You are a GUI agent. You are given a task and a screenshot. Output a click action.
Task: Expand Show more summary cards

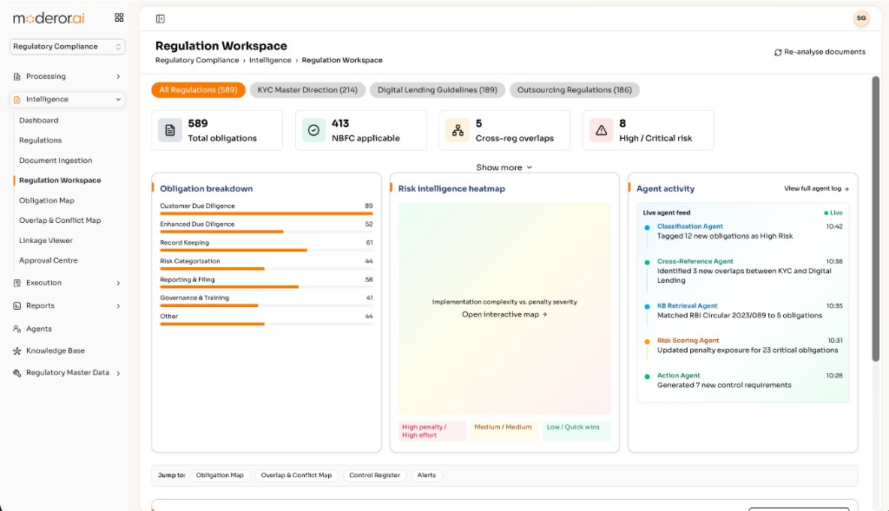point(504,167)
